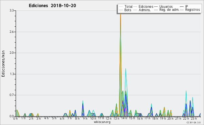Click the green Ediciones line swatch in legend

[x=135, y=7]
